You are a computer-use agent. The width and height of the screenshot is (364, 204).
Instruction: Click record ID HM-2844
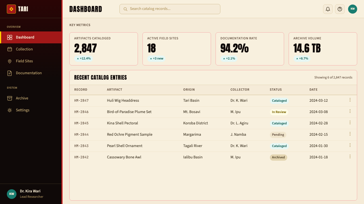pyautogui.click(x=81, y=135)
